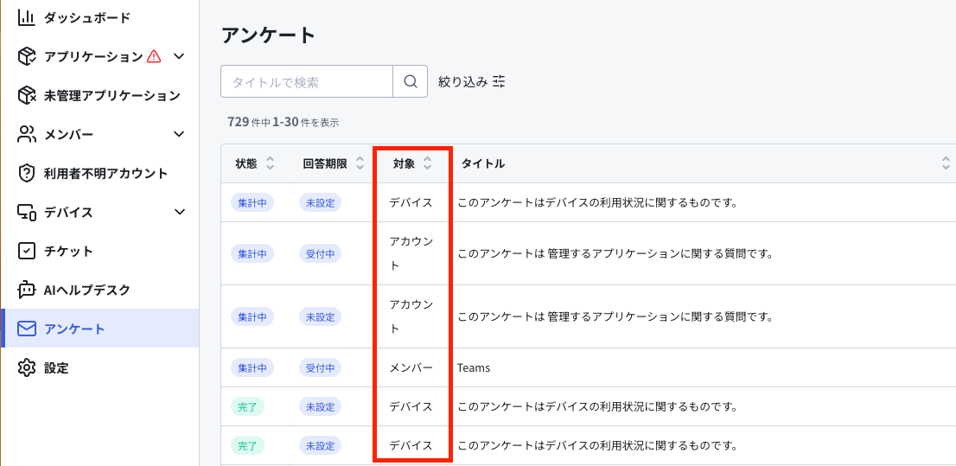
Task: Click the members people icon
Action: pos(26,134)
